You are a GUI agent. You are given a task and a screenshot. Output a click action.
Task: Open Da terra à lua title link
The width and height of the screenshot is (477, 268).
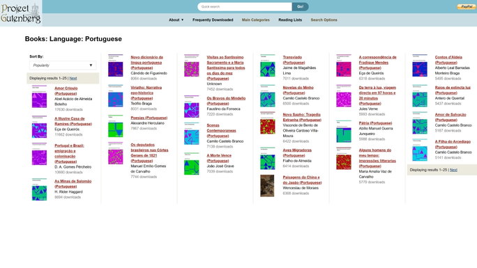(x=377, y=95)
